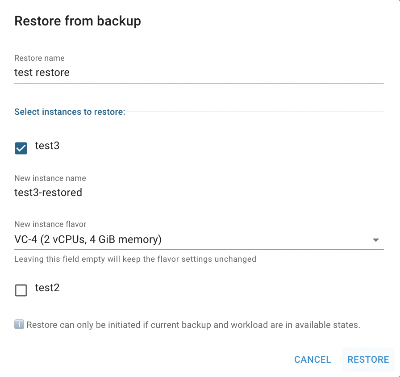Click the info icon beside the restore notice
The width and height of the screenshot is (400, 377).
click(x=19, y=324)
